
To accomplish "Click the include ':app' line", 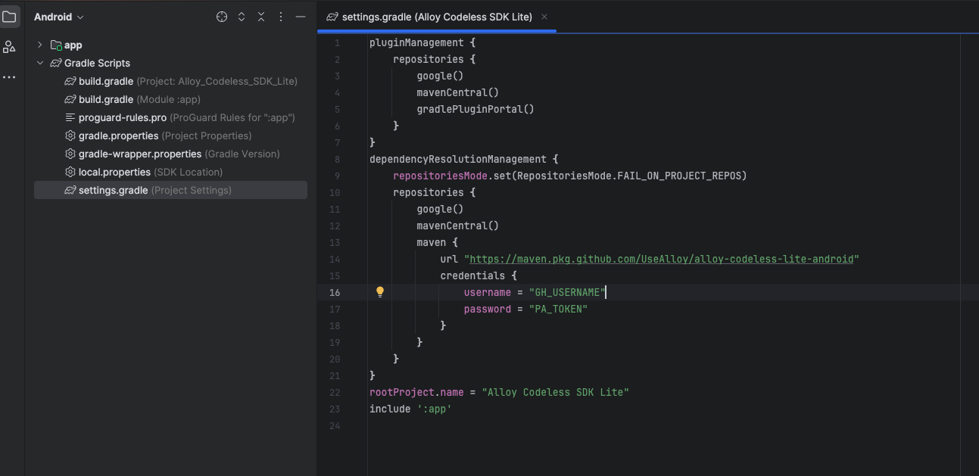I will pyautogui.click(x=410, y=409).
